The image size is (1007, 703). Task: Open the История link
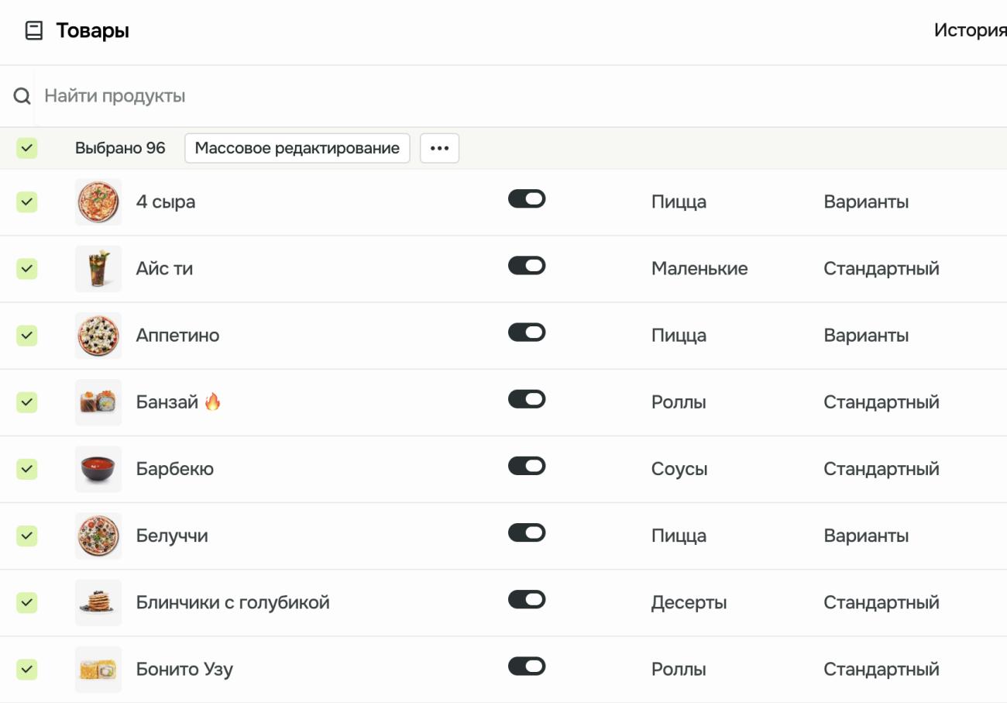971,30
